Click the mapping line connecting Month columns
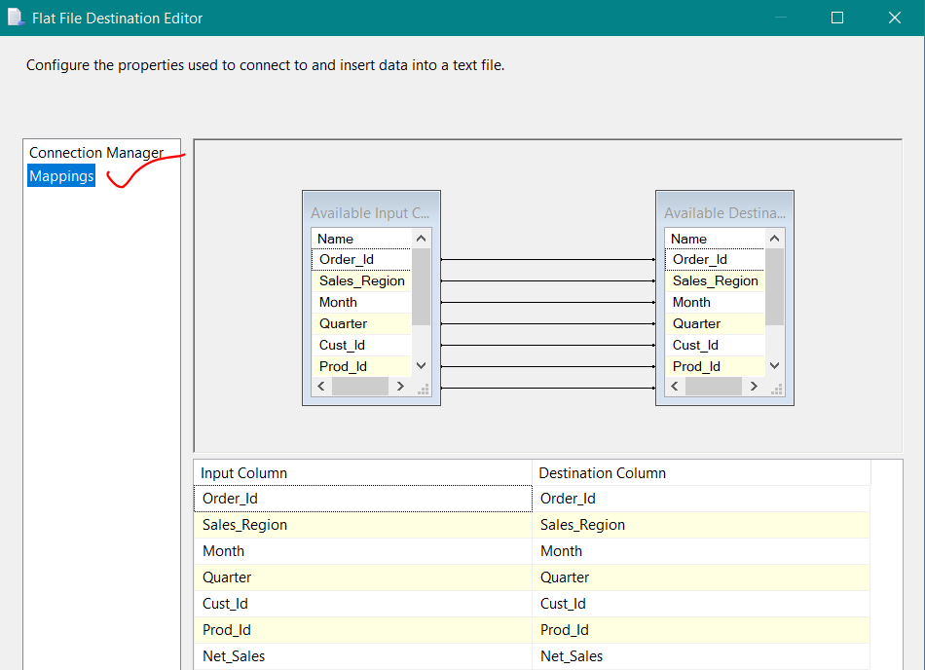This screenshot has height=670, width=925. [x=545, y=302]
